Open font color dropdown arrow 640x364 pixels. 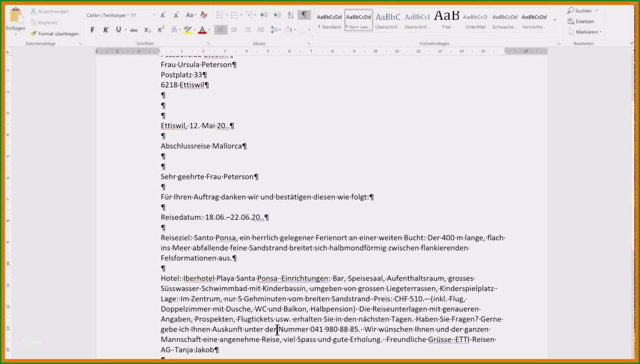[x=209, y=30]
